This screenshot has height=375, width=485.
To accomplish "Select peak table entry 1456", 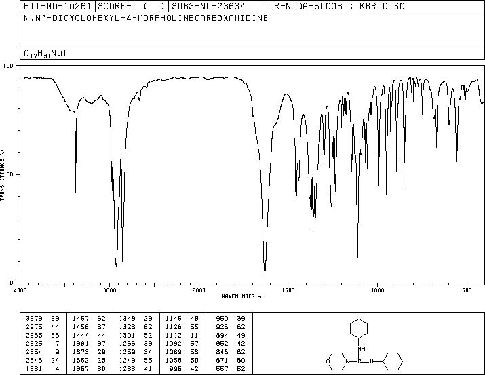I will [x=81, y=327].
